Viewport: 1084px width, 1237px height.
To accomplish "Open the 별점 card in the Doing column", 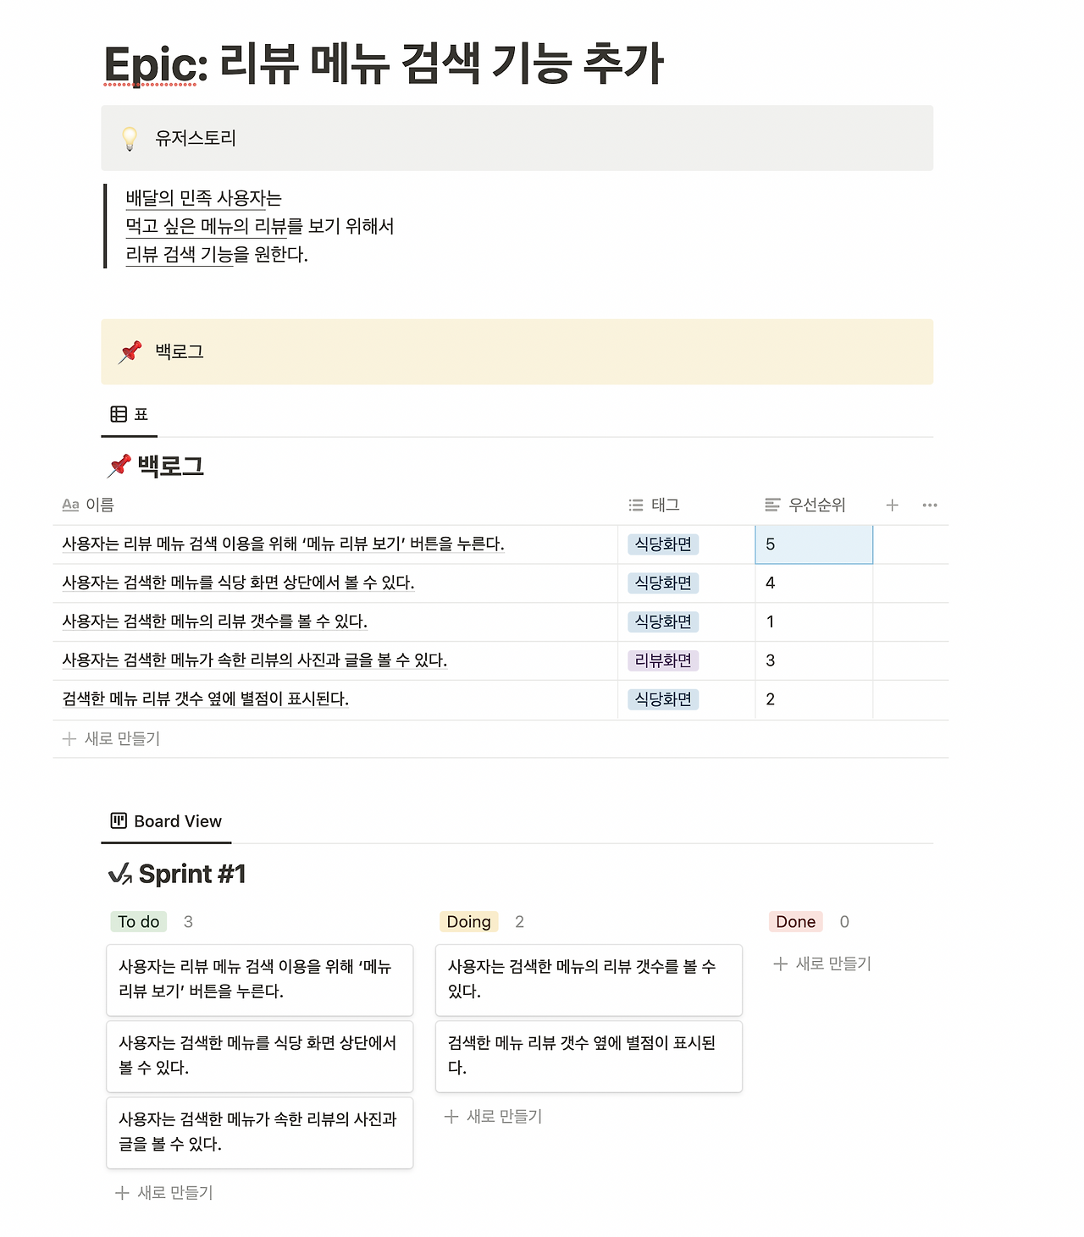I will [589, 1056].
